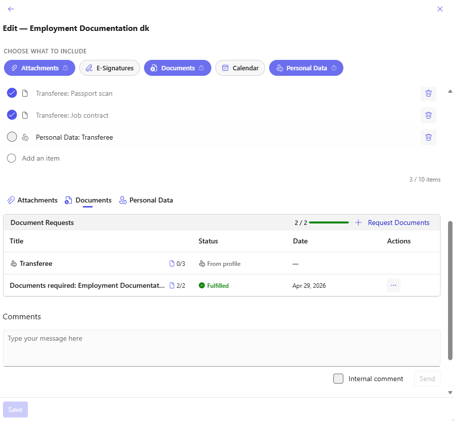Click the Document Requests header

point(42,222)
